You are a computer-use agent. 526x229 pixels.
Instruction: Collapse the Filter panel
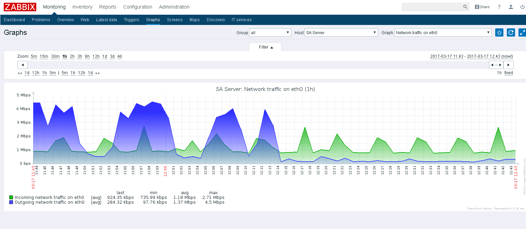pos(265,47)
